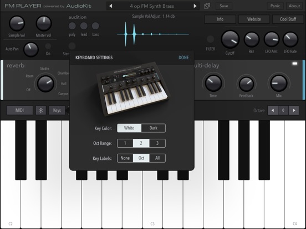306x229 pixels.
Task: Close keyboard settings with DONE
Action: [x=183, y=58]
